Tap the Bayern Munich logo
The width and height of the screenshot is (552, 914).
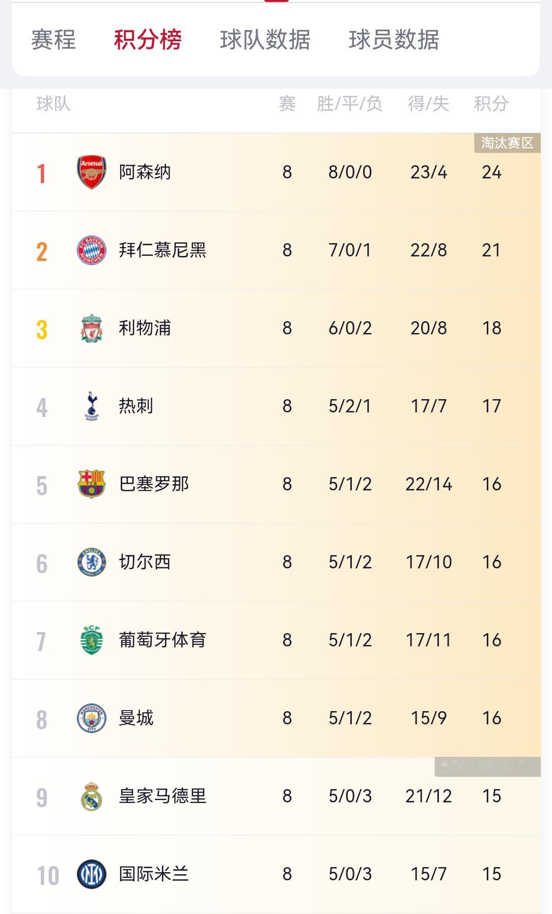[x=92, y=250]
